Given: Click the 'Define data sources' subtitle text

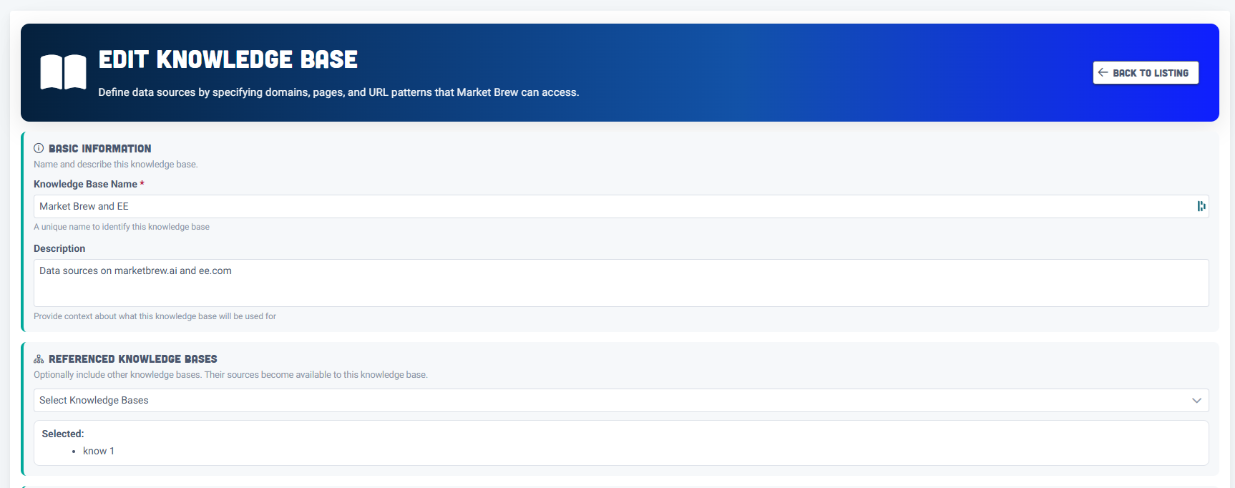Looking at the screenshot, I should click(x=338, y=92).
